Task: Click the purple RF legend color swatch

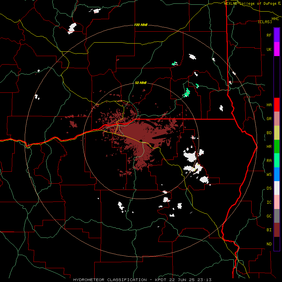Action: click(277, 35)
